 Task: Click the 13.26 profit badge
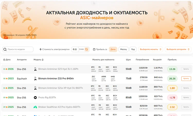click(172, 69)
